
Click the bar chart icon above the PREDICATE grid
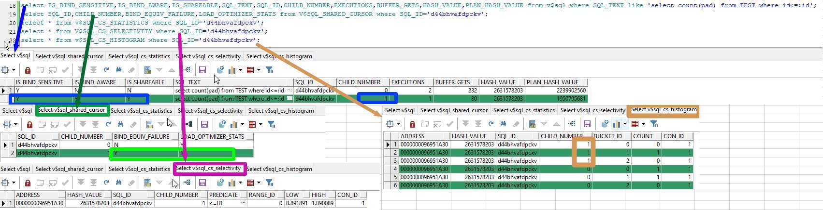tap(232, 183)
